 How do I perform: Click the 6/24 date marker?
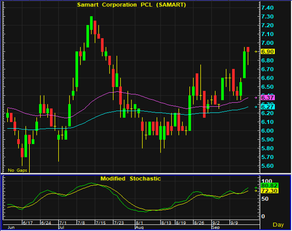point(46,223)
